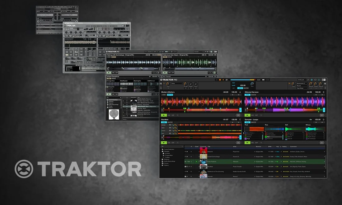Click the History folder icon in front browser
Screen dimensions: 342x205
coord(163,165)
